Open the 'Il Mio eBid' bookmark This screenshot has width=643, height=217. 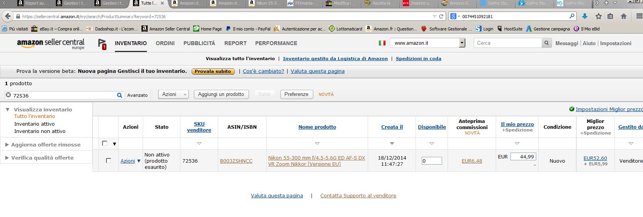point(587,29)
